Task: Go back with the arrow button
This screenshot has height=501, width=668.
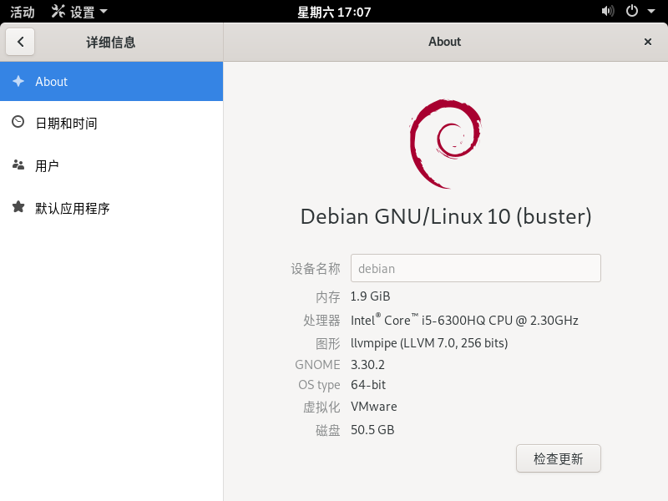Action: (20, 42)
